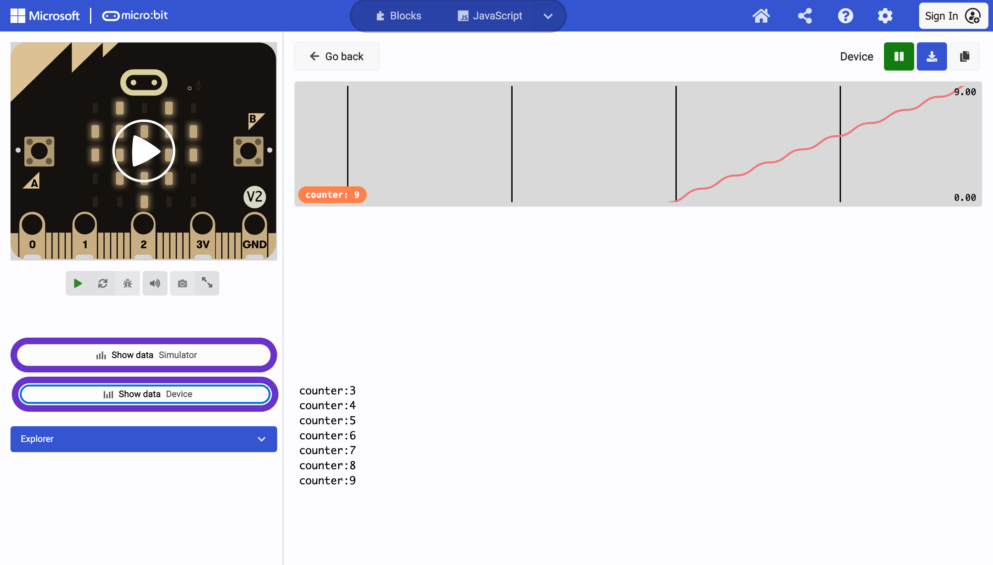Toggle debug mode bug icon

(127, 283)
